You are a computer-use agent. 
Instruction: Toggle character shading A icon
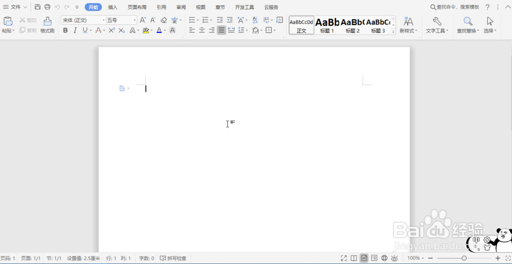[173, 30]
